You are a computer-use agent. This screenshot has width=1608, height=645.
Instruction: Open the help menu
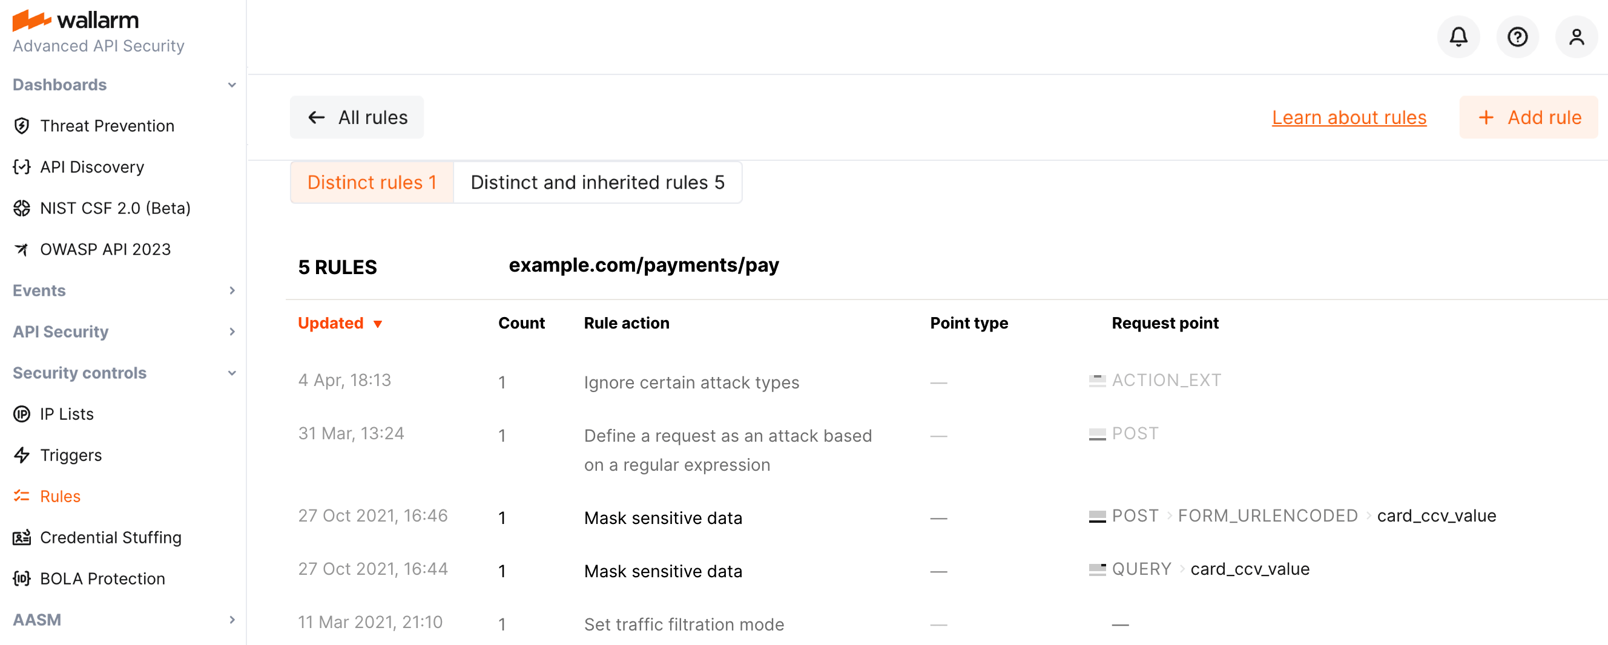[1518, 37]
